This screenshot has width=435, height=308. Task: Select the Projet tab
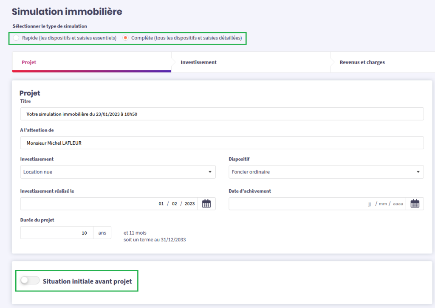(29, 62)
